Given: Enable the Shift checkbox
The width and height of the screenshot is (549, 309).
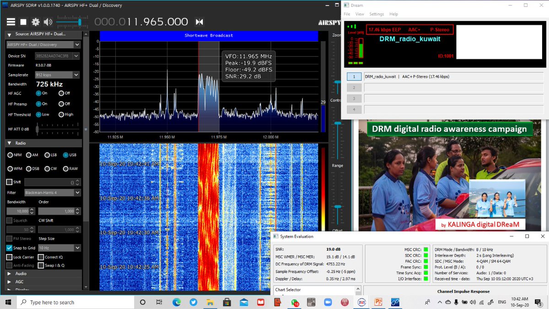Looking at the screenshot, I should coord(9,182).
